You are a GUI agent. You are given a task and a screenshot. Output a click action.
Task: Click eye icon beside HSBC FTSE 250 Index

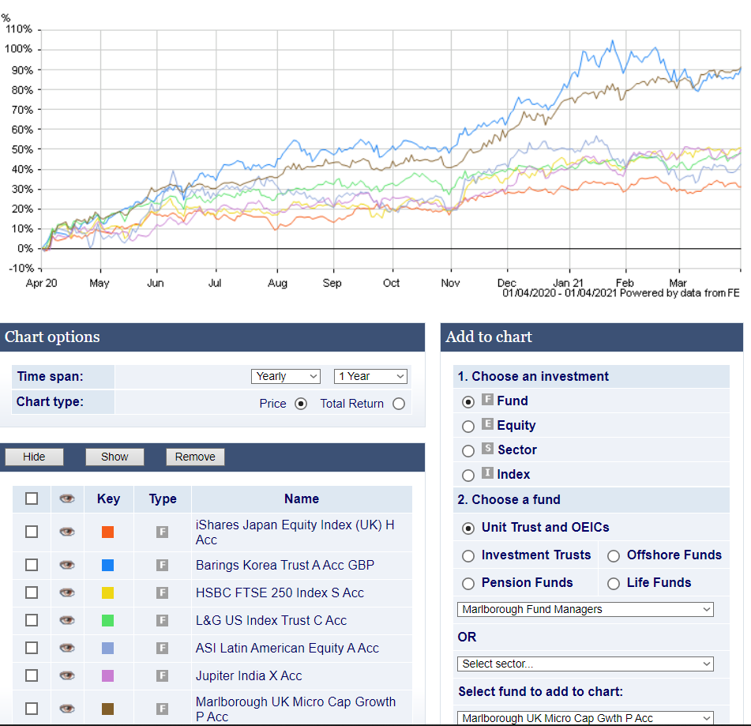(67, 592)
